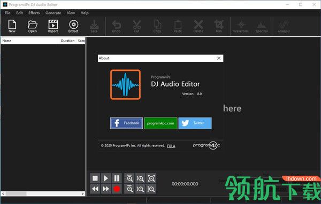Viewport: 321px width, 204px height.
Task: Close the About dialog
Action: (219, 58)
